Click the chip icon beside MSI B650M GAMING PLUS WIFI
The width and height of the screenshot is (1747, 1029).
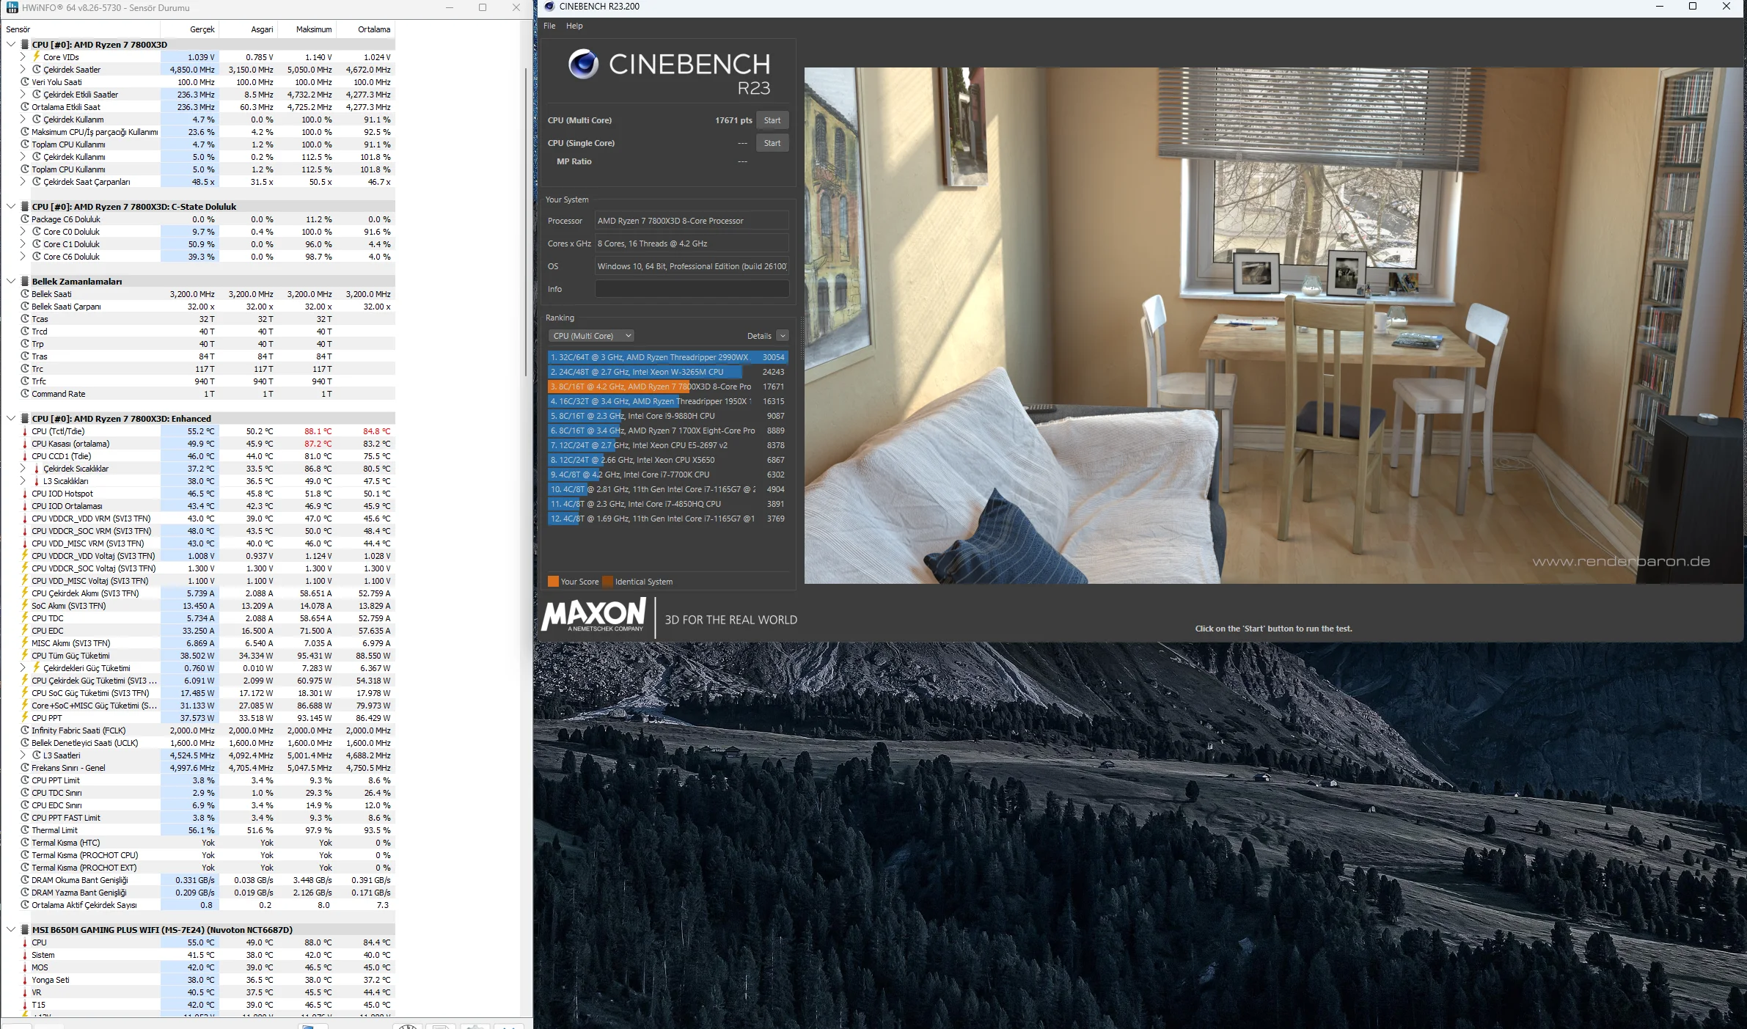point(25,929)
